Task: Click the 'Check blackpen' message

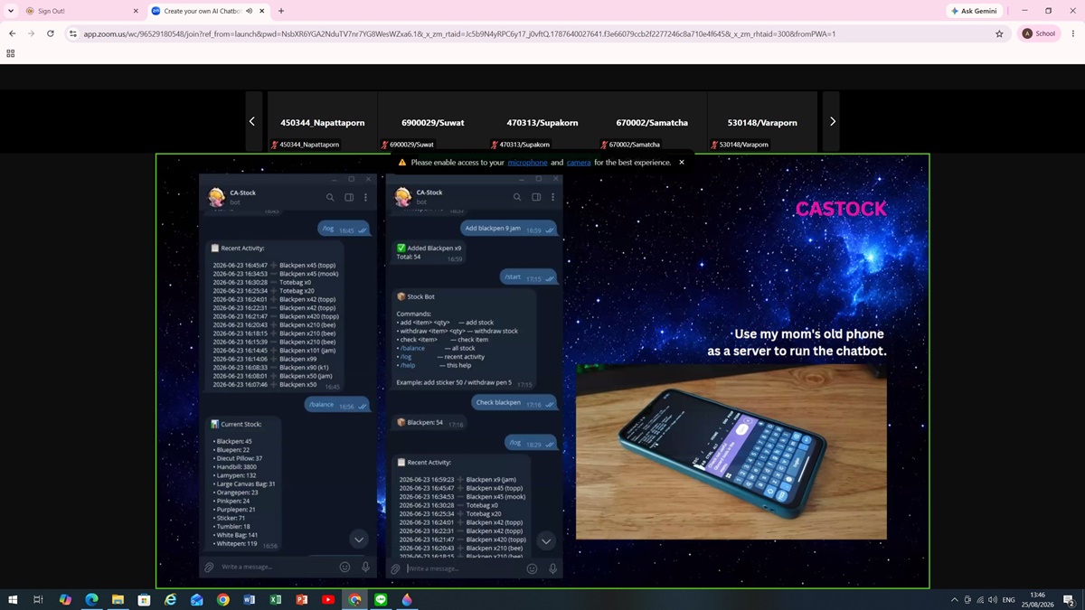Action: [514, 402]
